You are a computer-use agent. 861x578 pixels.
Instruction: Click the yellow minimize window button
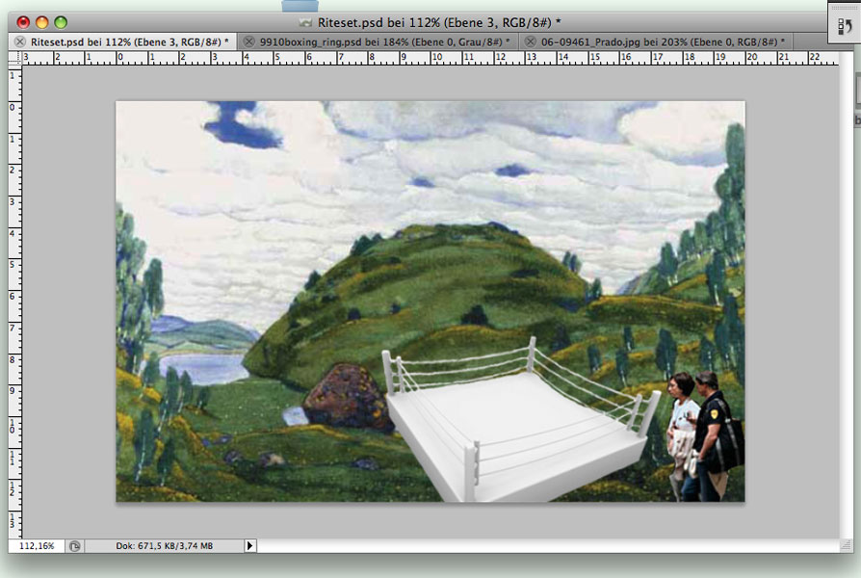tap(41, 22)
